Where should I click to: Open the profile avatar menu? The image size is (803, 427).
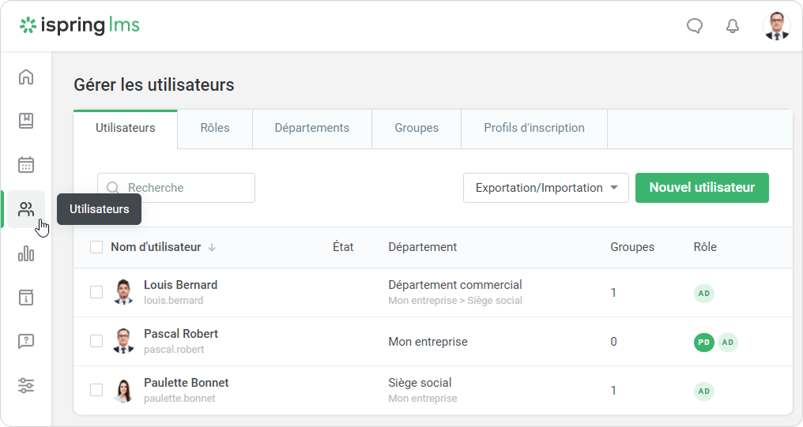click(x=776, y=26)
